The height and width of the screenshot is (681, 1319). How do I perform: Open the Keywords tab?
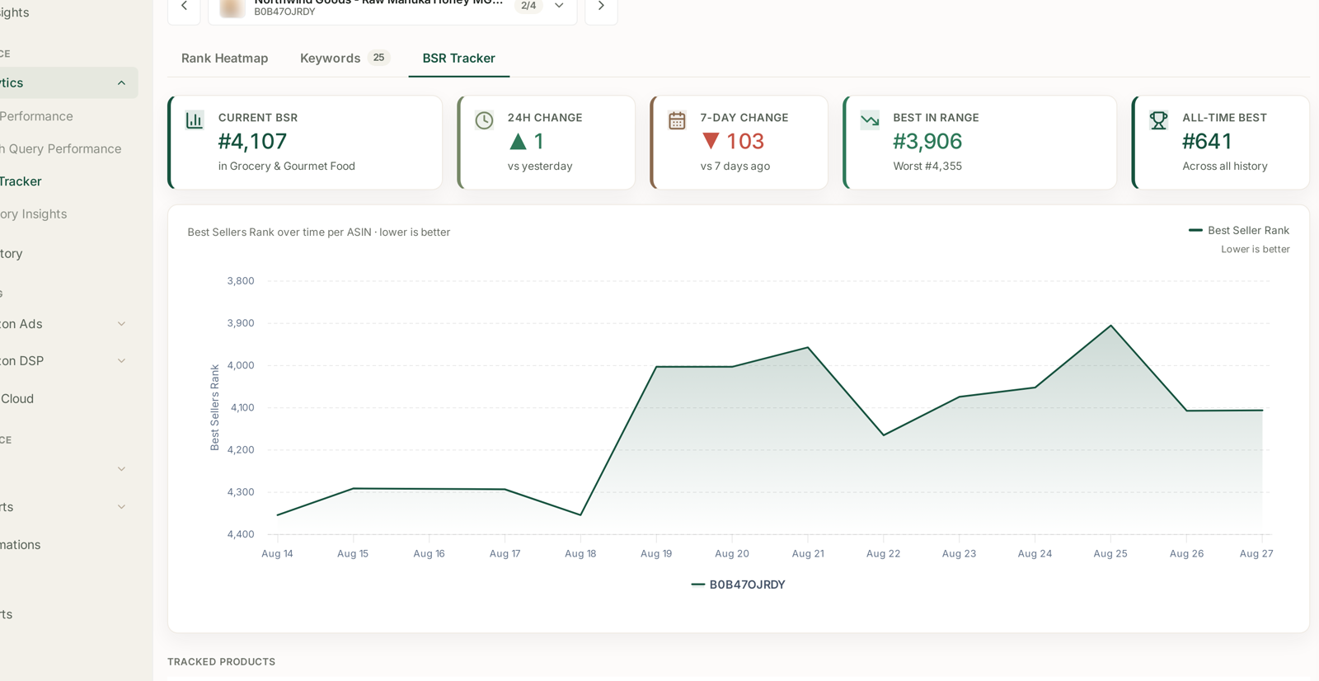click(345, 59)
